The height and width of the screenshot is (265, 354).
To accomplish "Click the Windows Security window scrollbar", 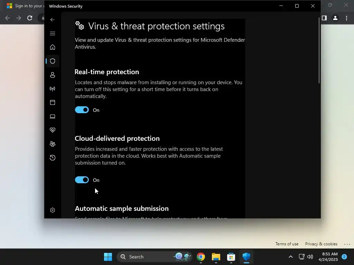I will (x=319, y=50).
